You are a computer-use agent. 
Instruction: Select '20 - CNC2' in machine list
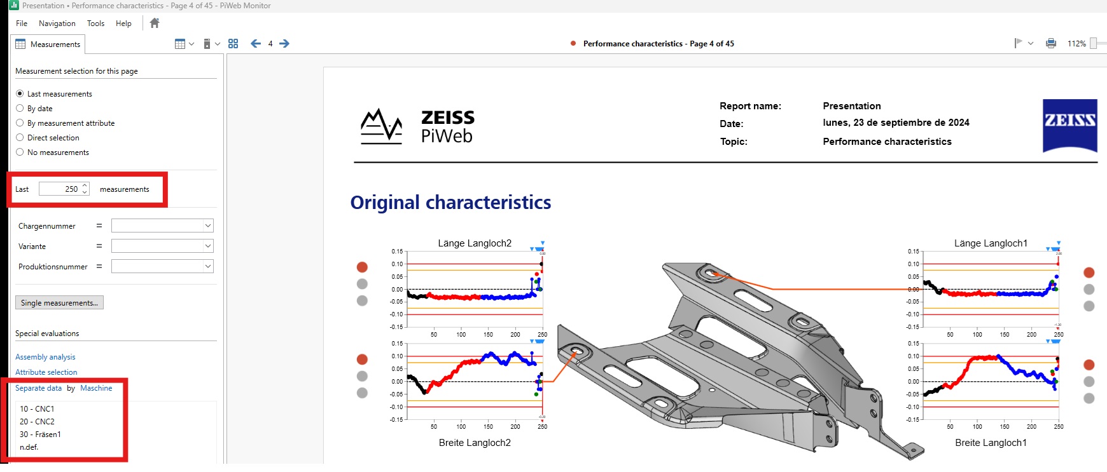[37, 422]
